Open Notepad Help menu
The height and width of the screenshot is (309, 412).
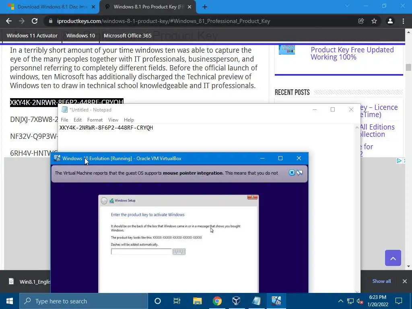pos(129,120)
